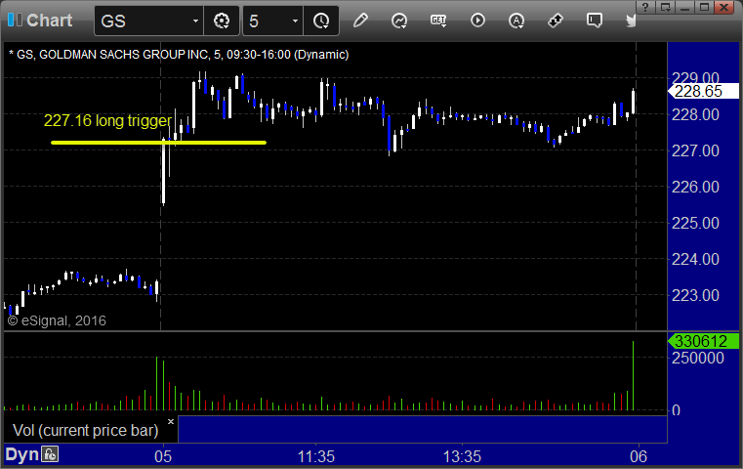Click the diamond arrows toolbar icon

point(556,21)
